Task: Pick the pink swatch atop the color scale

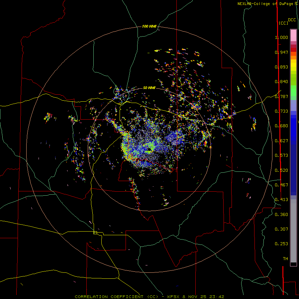Action: (293, 35)
